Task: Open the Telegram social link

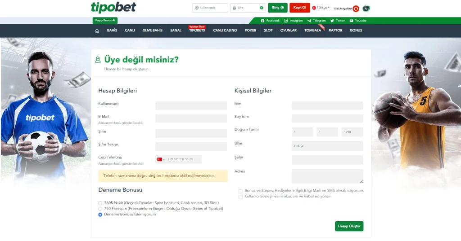Action: click(x=316, y=21)
